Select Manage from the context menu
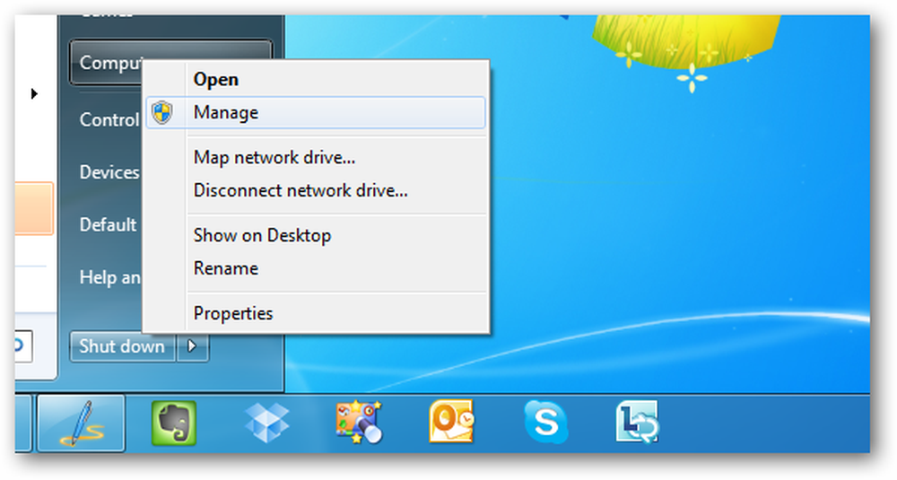Viewport: 897px width, 480px height. (316, 113)
